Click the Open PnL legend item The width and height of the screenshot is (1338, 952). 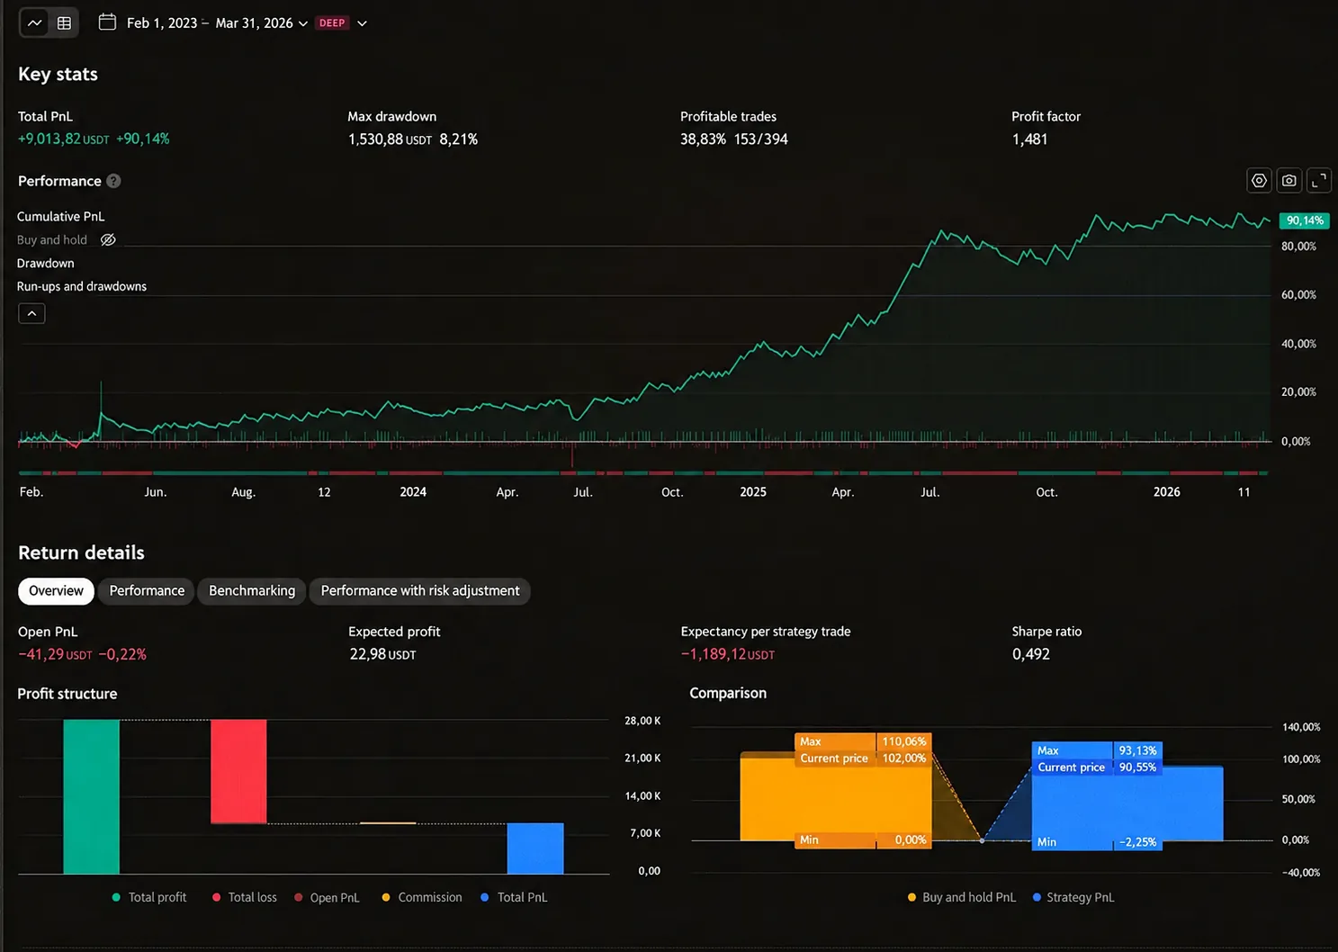point(327,898)
